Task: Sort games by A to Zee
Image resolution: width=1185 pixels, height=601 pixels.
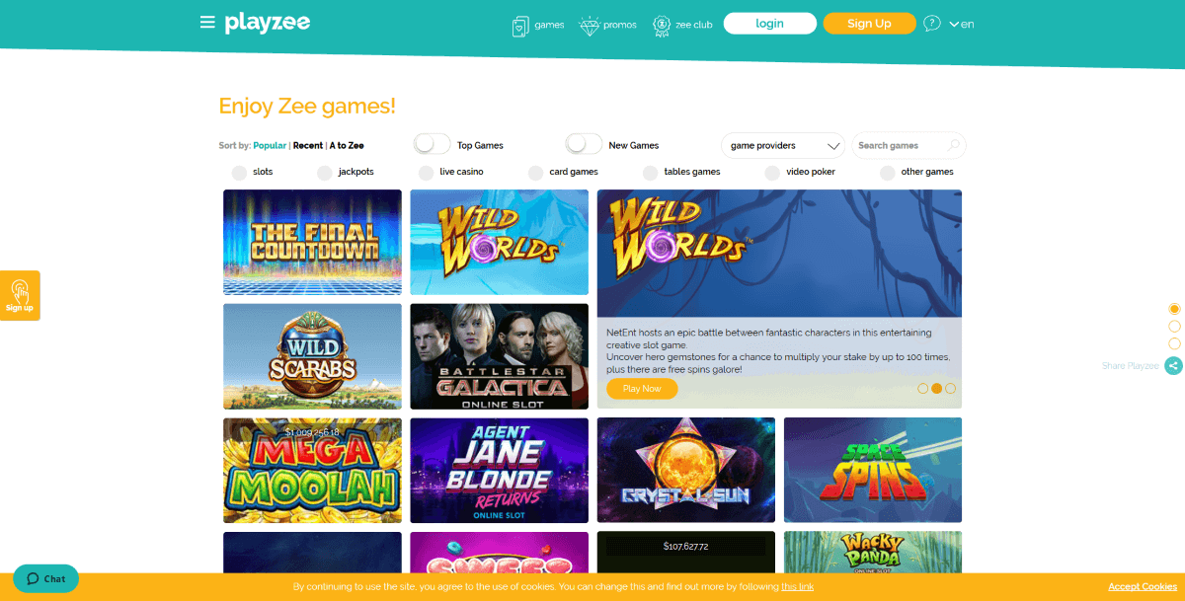Action: [347, 145]
